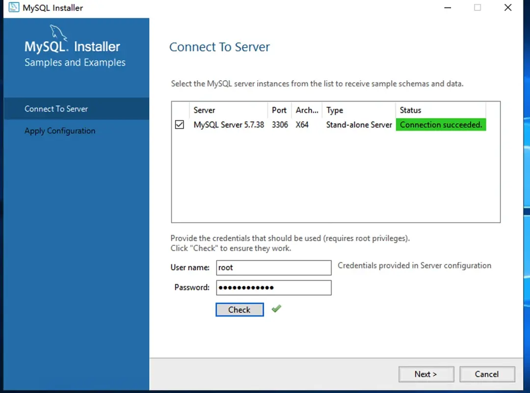
Task: Uncheck MySQL Server 5.7.38 instance
Action: tap(179, 125)
